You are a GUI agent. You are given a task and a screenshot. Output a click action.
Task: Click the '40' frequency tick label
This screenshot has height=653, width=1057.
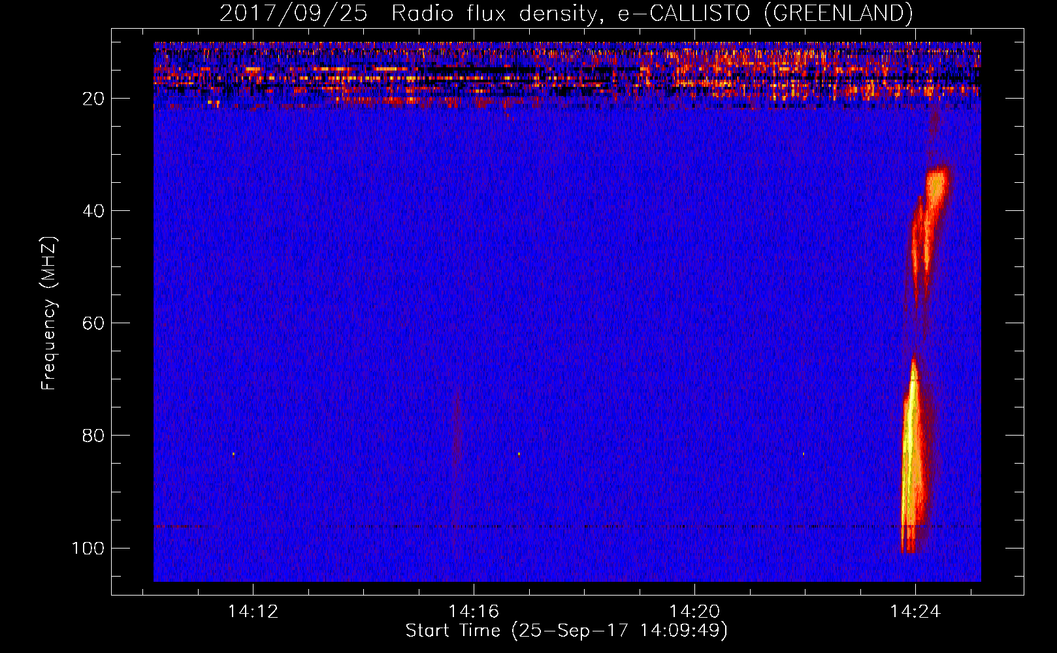[x=93, y=211]
